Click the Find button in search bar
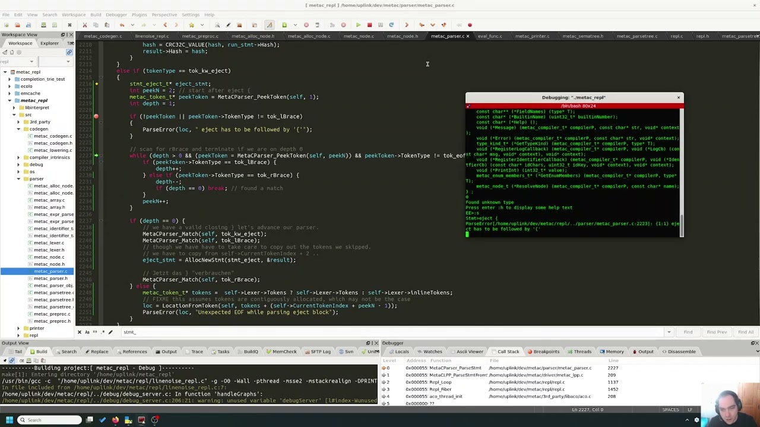760x427 pixels. 688,332
